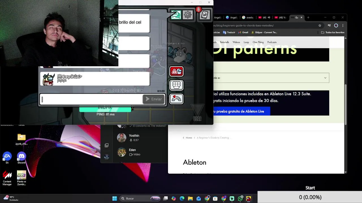Switch to Among Us taskbar icon
362x203 pixels.
pyautogui.click(x=249, y=198)
